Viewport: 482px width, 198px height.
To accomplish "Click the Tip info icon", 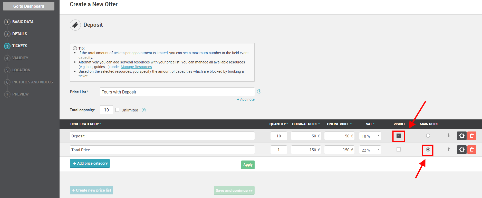I will click(75, 48).
